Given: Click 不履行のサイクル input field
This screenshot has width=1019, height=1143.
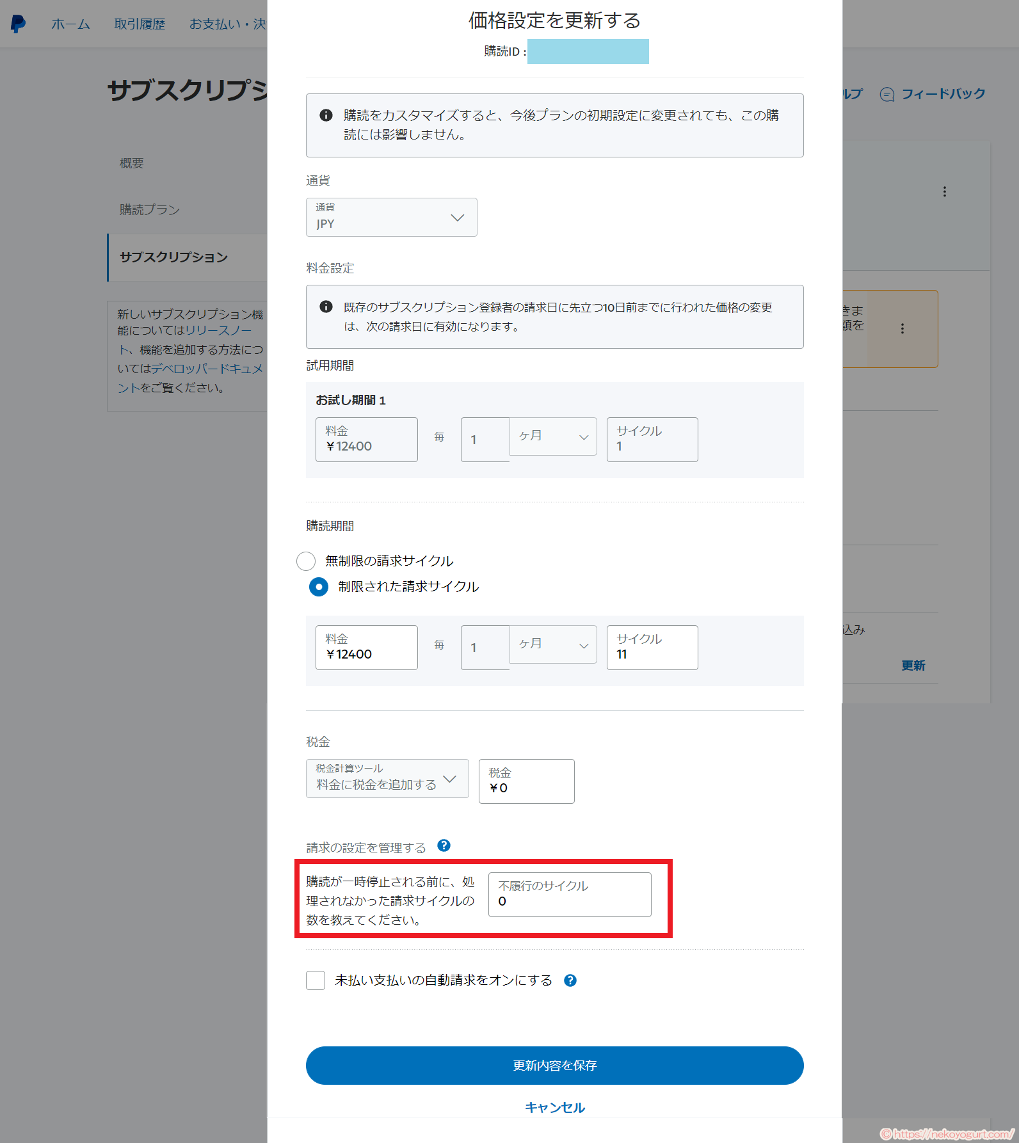Looking at the screenshot, I should tap(570, 895).
